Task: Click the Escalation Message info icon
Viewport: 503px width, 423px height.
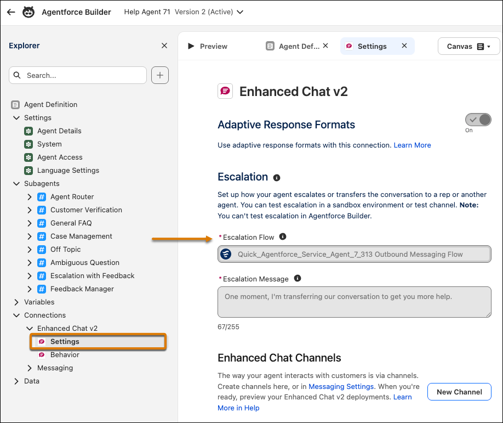Action: 298,278
